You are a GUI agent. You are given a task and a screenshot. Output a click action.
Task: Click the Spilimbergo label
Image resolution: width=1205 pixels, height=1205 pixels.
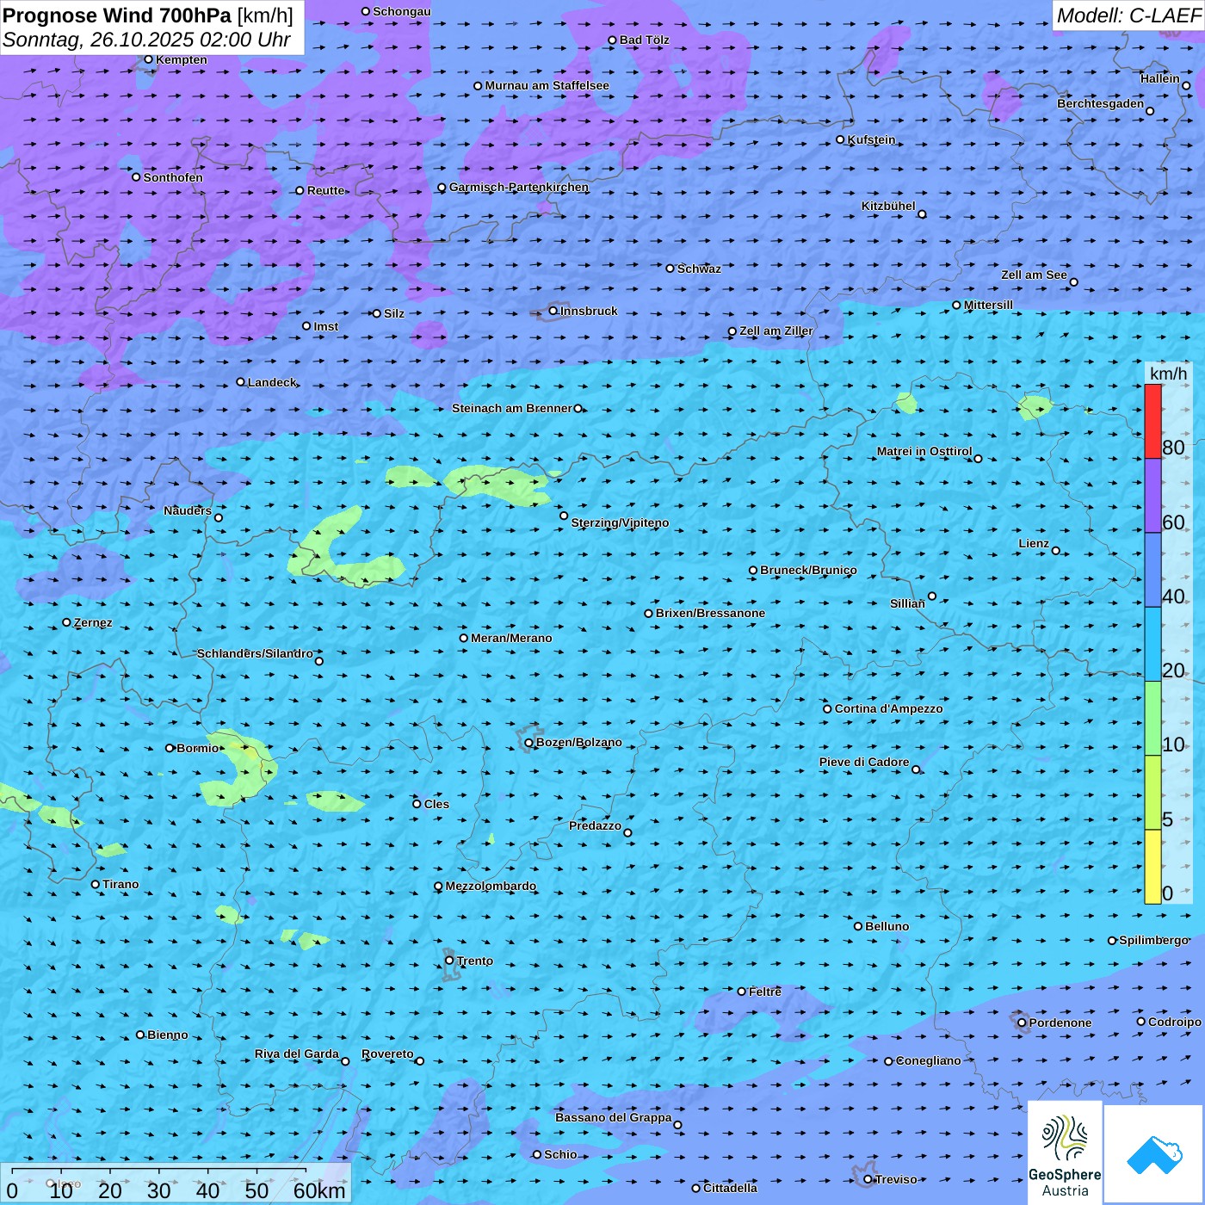(x=1153, y=940)
